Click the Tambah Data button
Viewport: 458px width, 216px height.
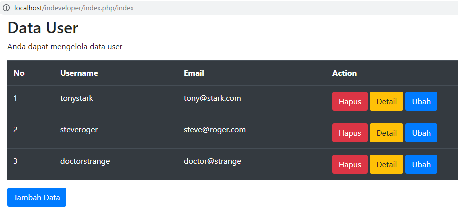coord(37,197)
